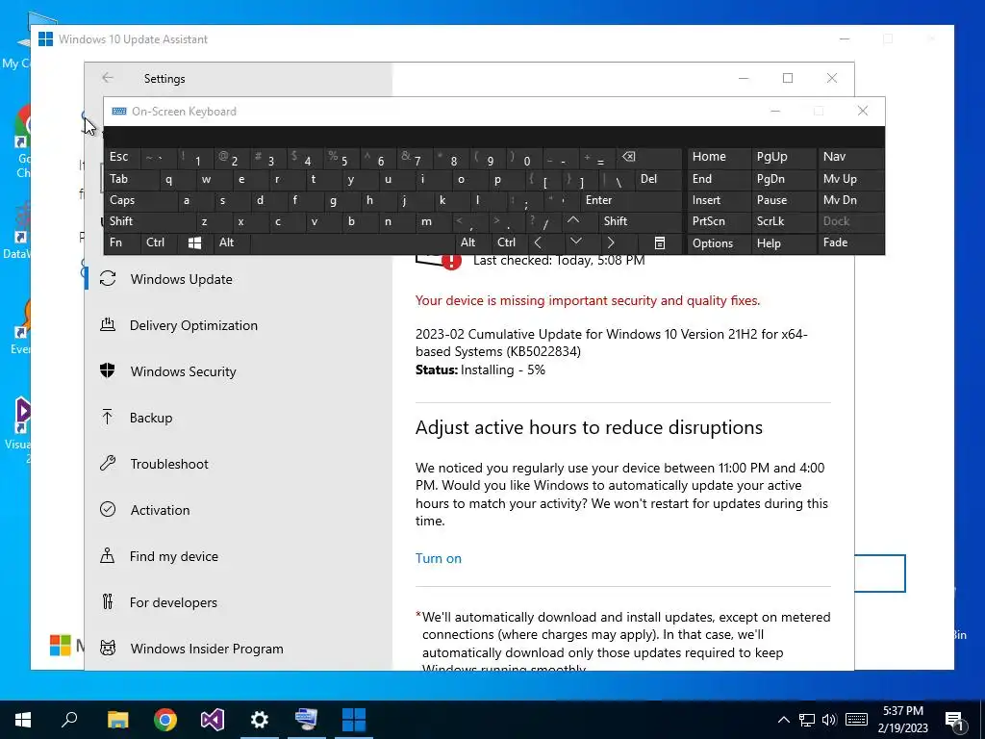Tap the Mv Up key
985x739 pixels.
pos(850,179)
